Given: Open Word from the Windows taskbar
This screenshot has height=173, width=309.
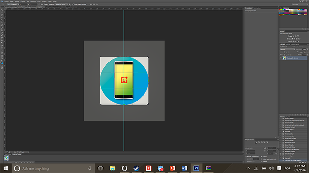Looking at the screenshot, I should click(x=185, y=168).
